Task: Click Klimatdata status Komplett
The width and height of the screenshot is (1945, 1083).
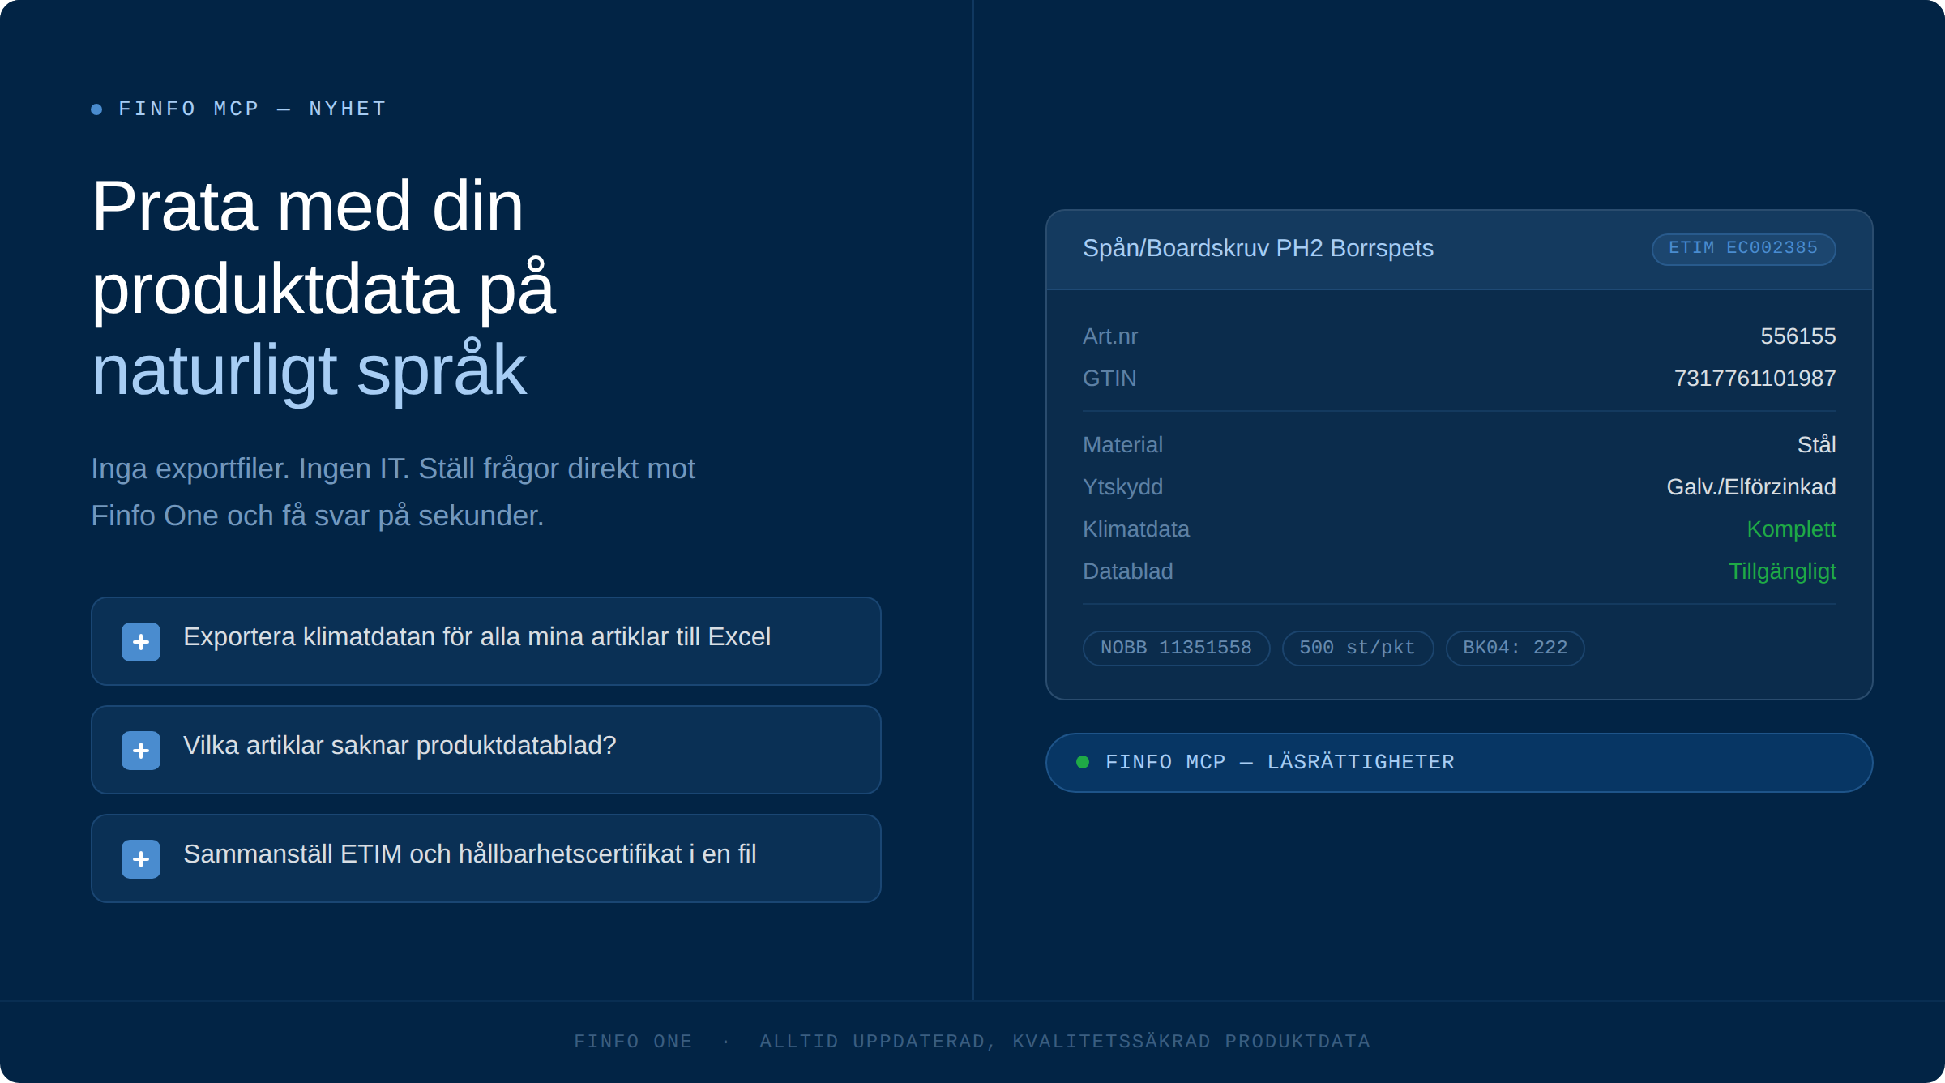Action: pyautogui.click(x=1791, y=529)
